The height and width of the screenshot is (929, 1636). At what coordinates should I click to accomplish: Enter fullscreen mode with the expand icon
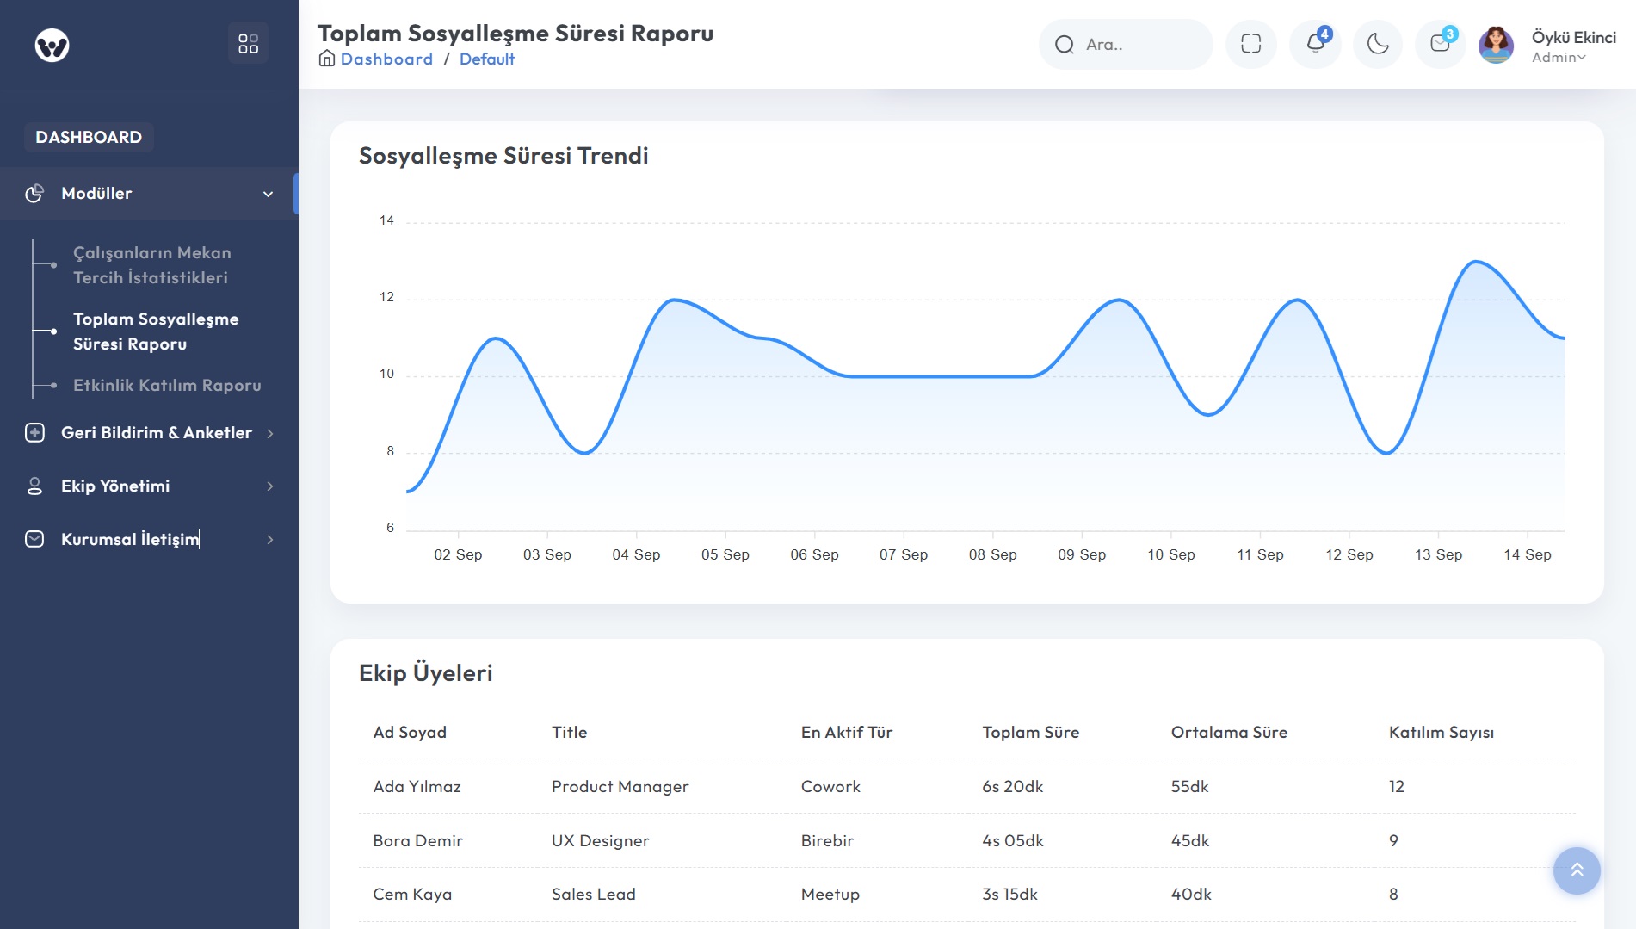click(x=1251, y=44)
